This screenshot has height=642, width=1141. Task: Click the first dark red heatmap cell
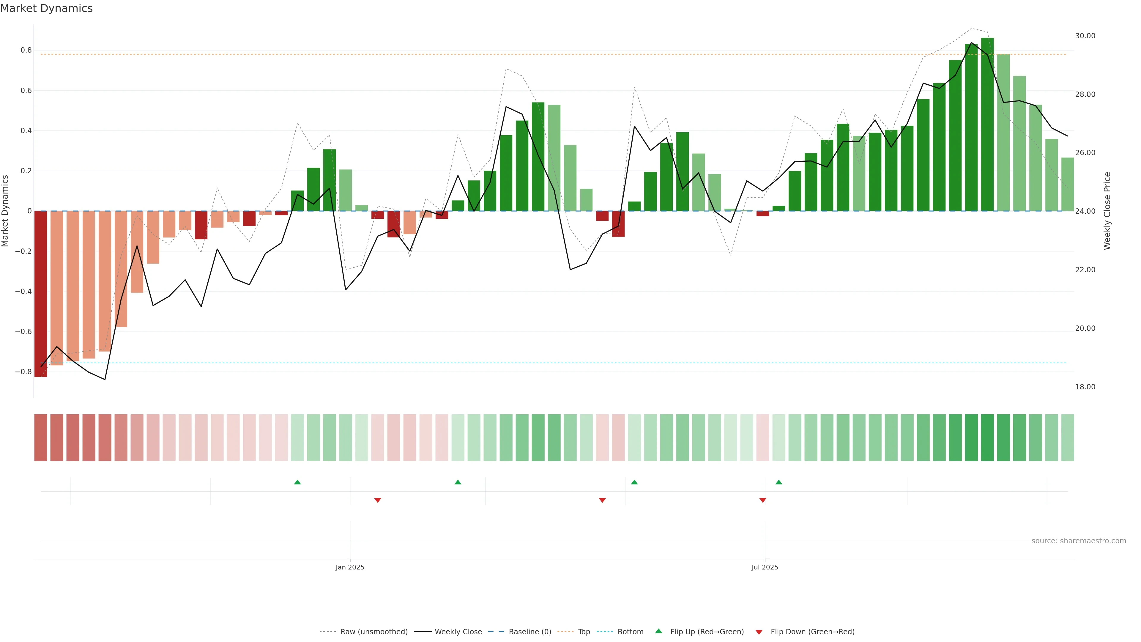41,438
